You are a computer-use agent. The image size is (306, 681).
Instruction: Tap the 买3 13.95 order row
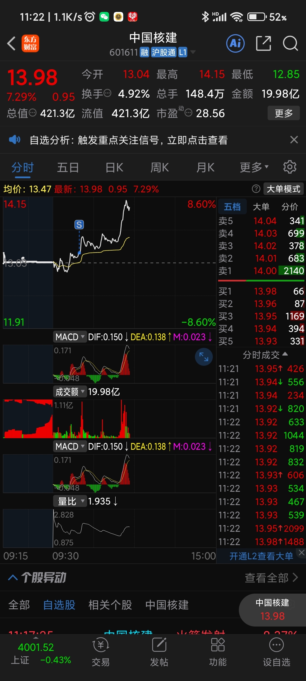click(x=261, y=316)
